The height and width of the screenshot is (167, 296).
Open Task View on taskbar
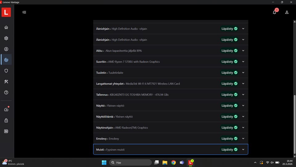pos(156,162)
